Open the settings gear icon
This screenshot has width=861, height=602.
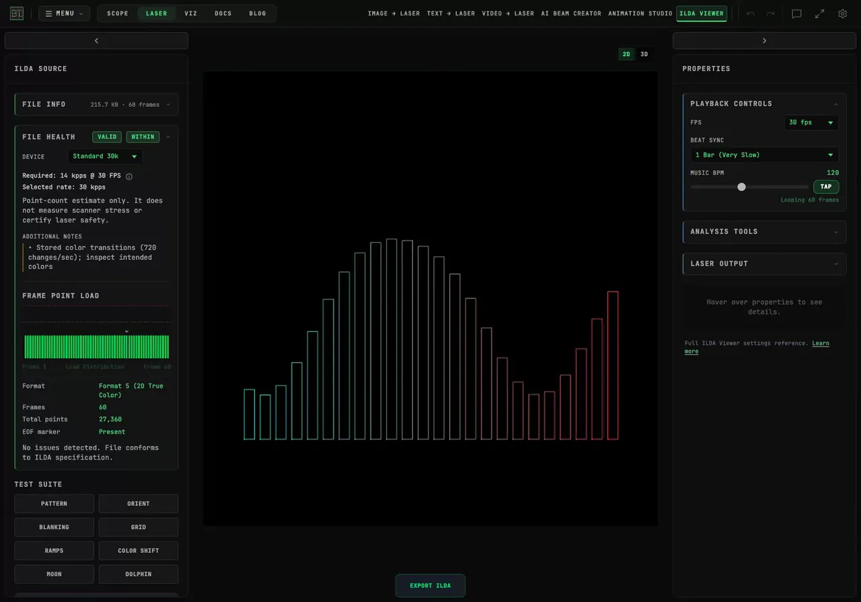(x=842, y=13)
